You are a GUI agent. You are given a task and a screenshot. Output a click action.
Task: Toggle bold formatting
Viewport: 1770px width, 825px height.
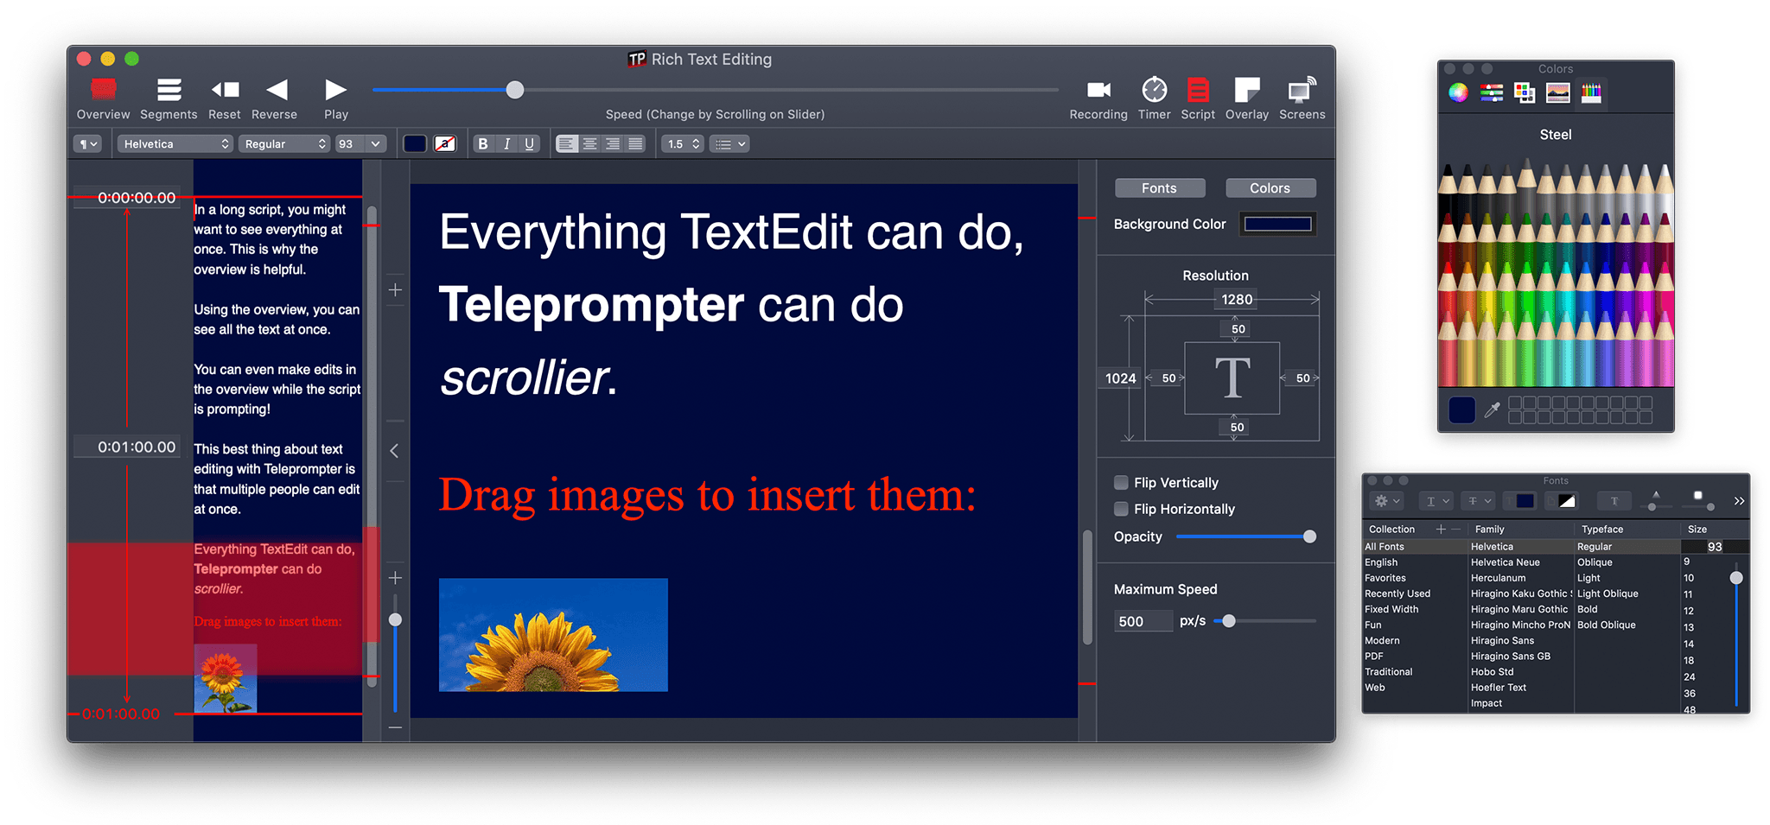pyautogui.click(x=483, y=144)
